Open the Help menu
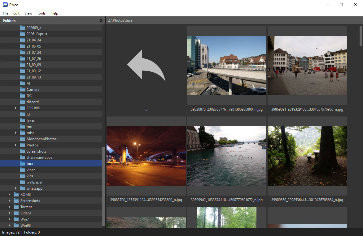The width and height of the screenshot is (363, 236). pyautogui.click(x=54, y=13)
